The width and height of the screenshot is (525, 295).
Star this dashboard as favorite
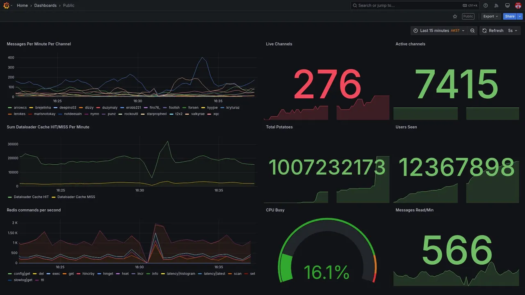455,16
